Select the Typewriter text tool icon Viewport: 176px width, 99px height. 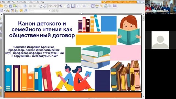[x=110, y=6]
